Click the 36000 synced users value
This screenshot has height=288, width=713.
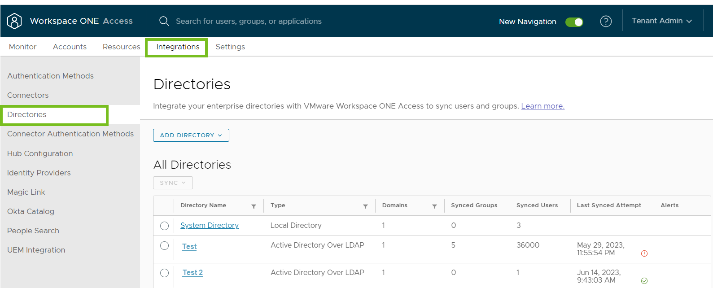(x=528, y=245)
